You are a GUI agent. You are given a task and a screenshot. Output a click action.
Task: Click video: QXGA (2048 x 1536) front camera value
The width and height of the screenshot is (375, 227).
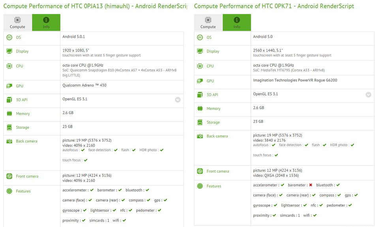276,175
